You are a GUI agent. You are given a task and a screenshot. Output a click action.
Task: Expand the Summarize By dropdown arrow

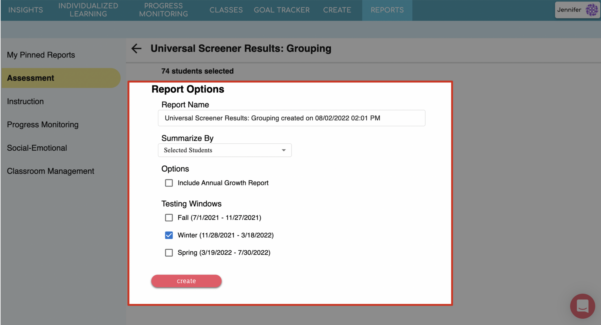(x=283, y=150)
